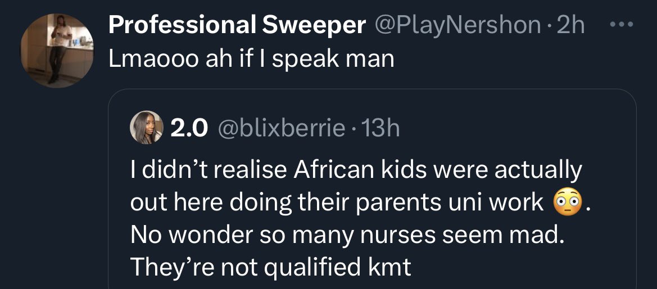The height and width of the screenshot is (289, 657).
Task: Click the line "I didn't realise African kids were actually"
Action: (x=356, y=170)
